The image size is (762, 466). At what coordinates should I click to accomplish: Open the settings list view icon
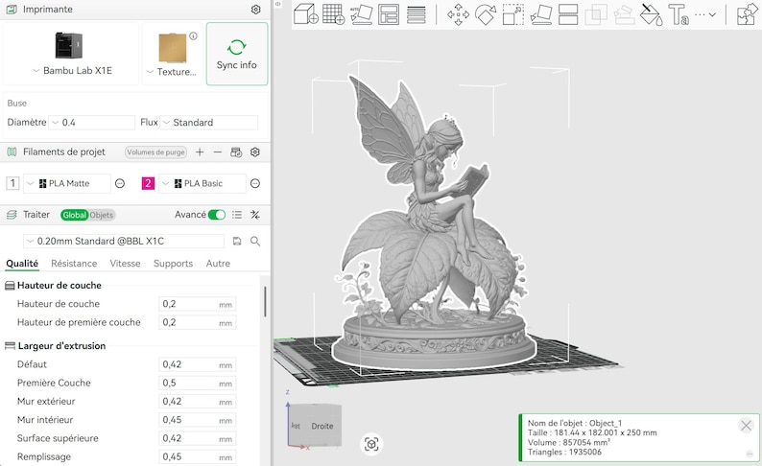[x=237, y=215]
